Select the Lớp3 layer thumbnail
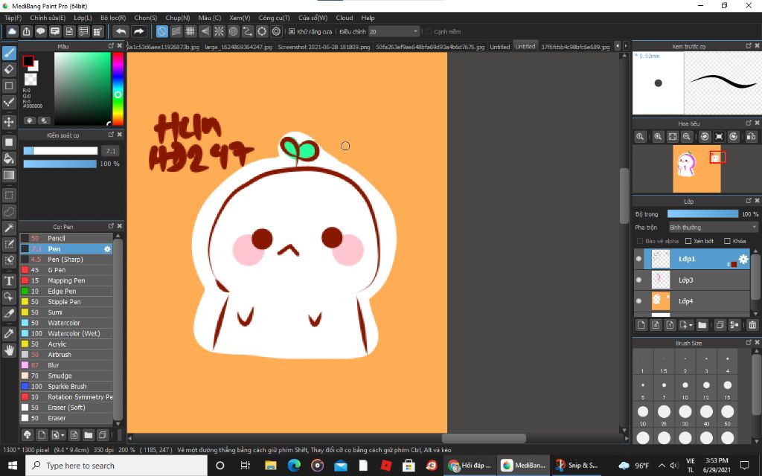 coord(661,280)
